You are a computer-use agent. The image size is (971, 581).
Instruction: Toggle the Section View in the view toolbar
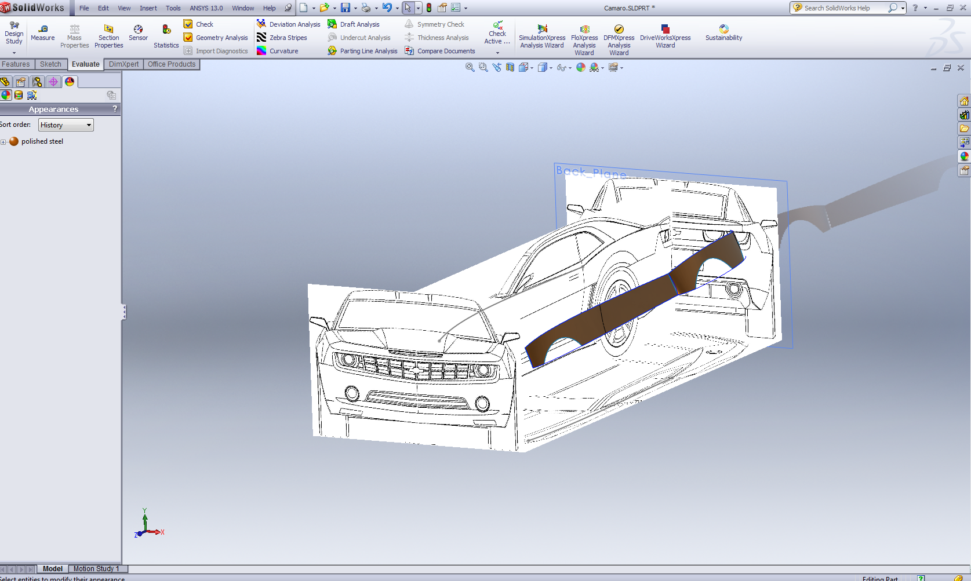coord(510,68)
